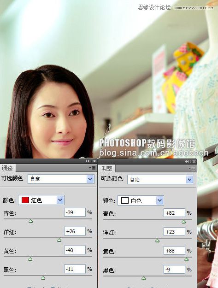Click the 可选颜色 label in right panel
218x288 pixels.
click(x=112, y=178)
